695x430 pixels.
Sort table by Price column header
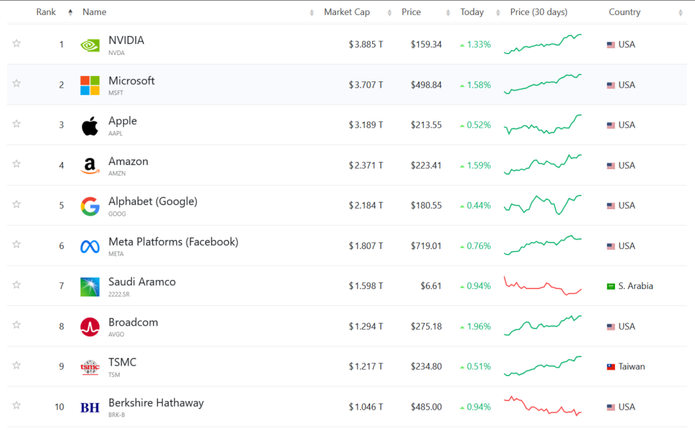pyautogui.click(x=411, y=12)
